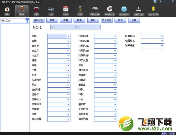Open the title bar dropdown menu arrow

pos(161,1)
